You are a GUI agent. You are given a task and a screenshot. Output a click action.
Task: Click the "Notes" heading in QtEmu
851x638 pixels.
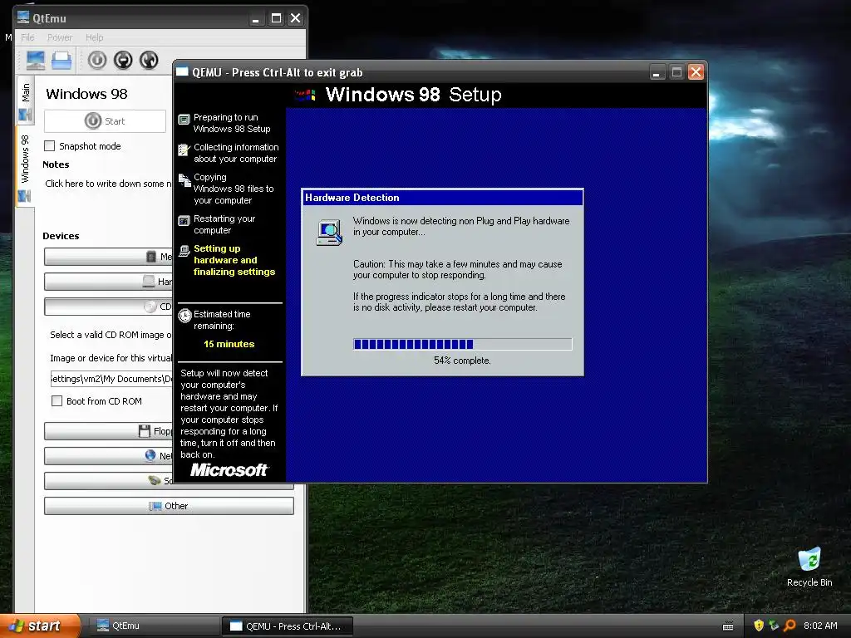tap(56, 164)
